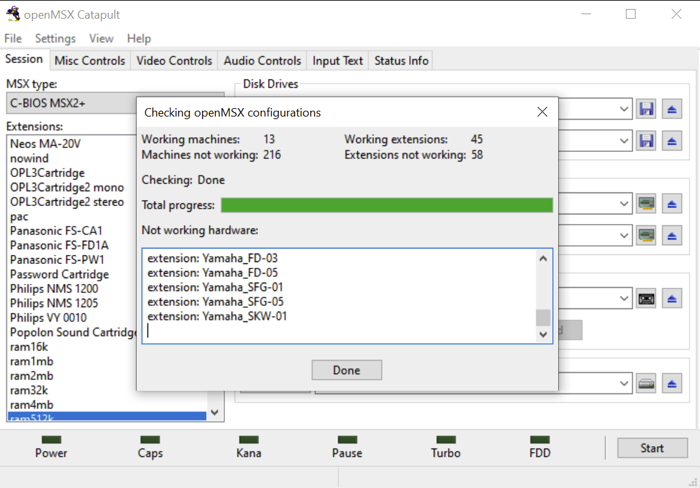Screen dimensions: 700x488
Task: Open the File menu
Action: click(13, 39)
